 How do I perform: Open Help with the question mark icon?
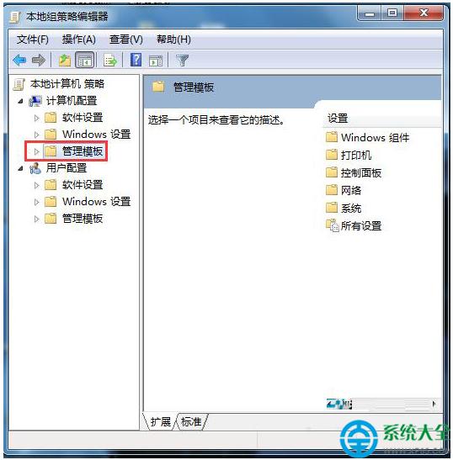(136, 60)
